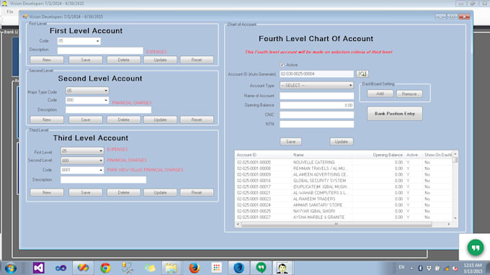Image resolution: width=490 pixels, height=275 pixels.
Task: Click New in First Level Account
Action: coord(47,60)
